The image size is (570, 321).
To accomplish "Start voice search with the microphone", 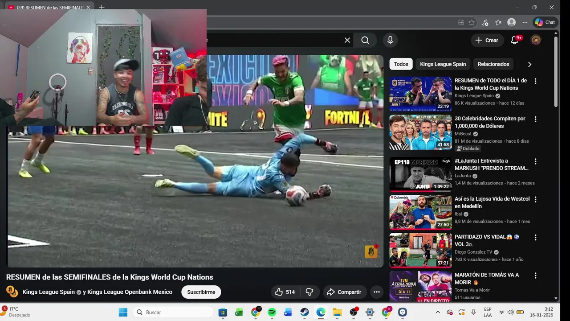I will 390,40.
